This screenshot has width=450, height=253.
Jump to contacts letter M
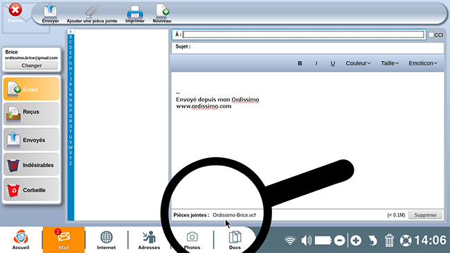[x=71, y=94]
